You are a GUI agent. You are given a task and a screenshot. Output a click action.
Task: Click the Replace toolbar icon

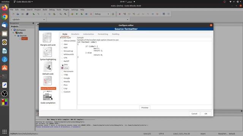point(65,14)
